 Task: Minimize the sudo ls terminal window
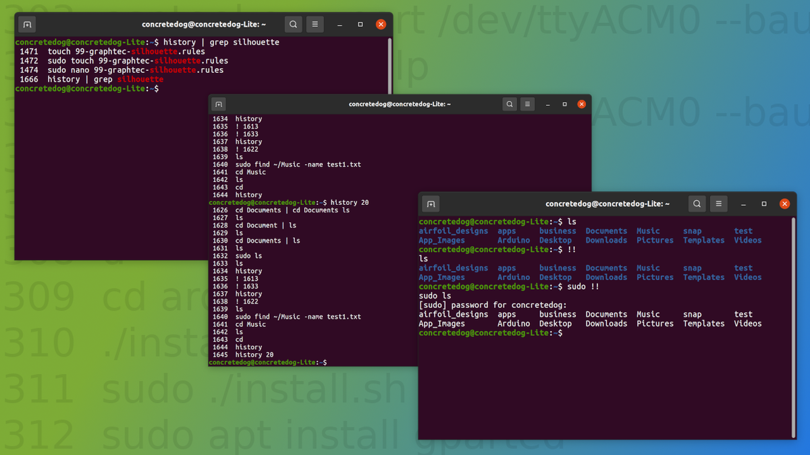coord(743,204)
